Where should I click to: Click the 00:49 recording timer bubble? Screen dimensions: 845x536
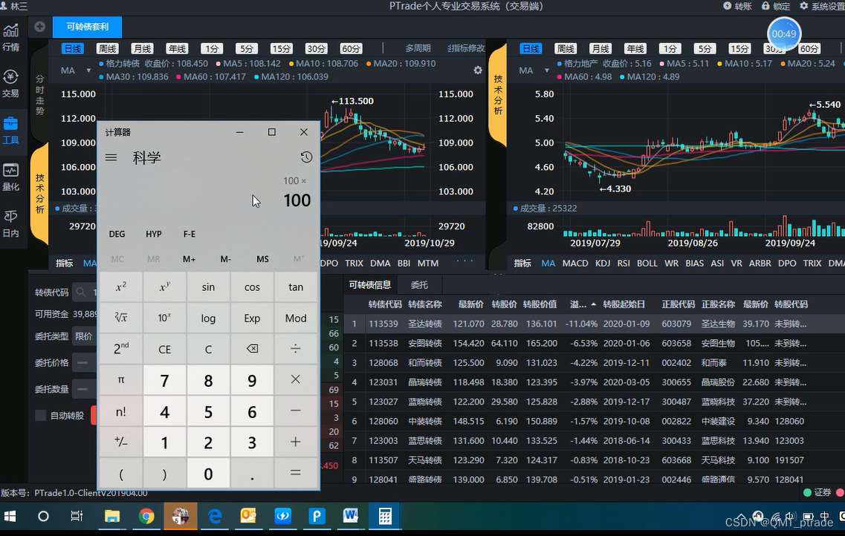pos(783,33)
